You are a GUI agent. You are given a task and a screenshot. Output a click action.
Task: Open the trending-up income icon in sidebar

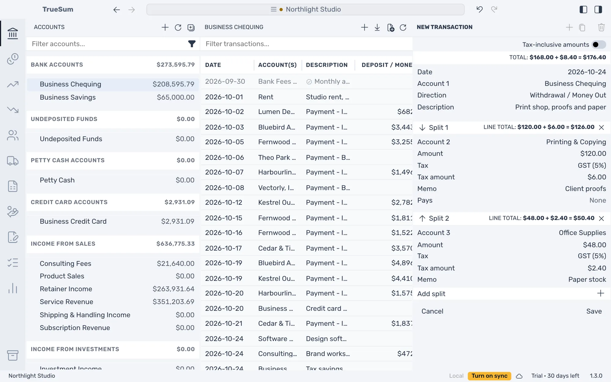point(13,84)
